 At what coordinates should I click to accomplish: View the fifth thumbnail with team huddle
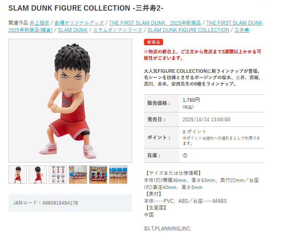(98, 175)
